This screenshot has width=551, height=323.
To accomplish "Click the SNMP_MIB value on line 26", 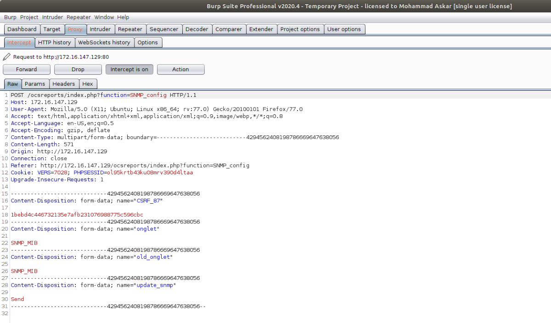I will click(x=24, y=271).
